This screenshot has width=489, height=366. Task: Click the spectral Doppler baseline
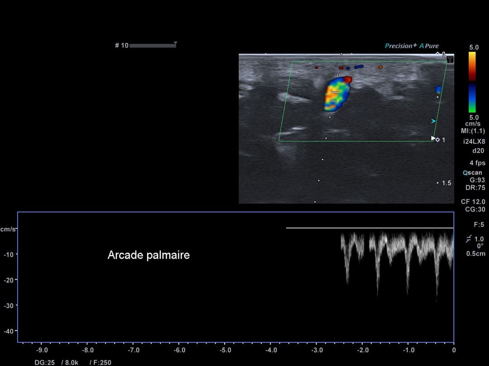pos(369,228)
